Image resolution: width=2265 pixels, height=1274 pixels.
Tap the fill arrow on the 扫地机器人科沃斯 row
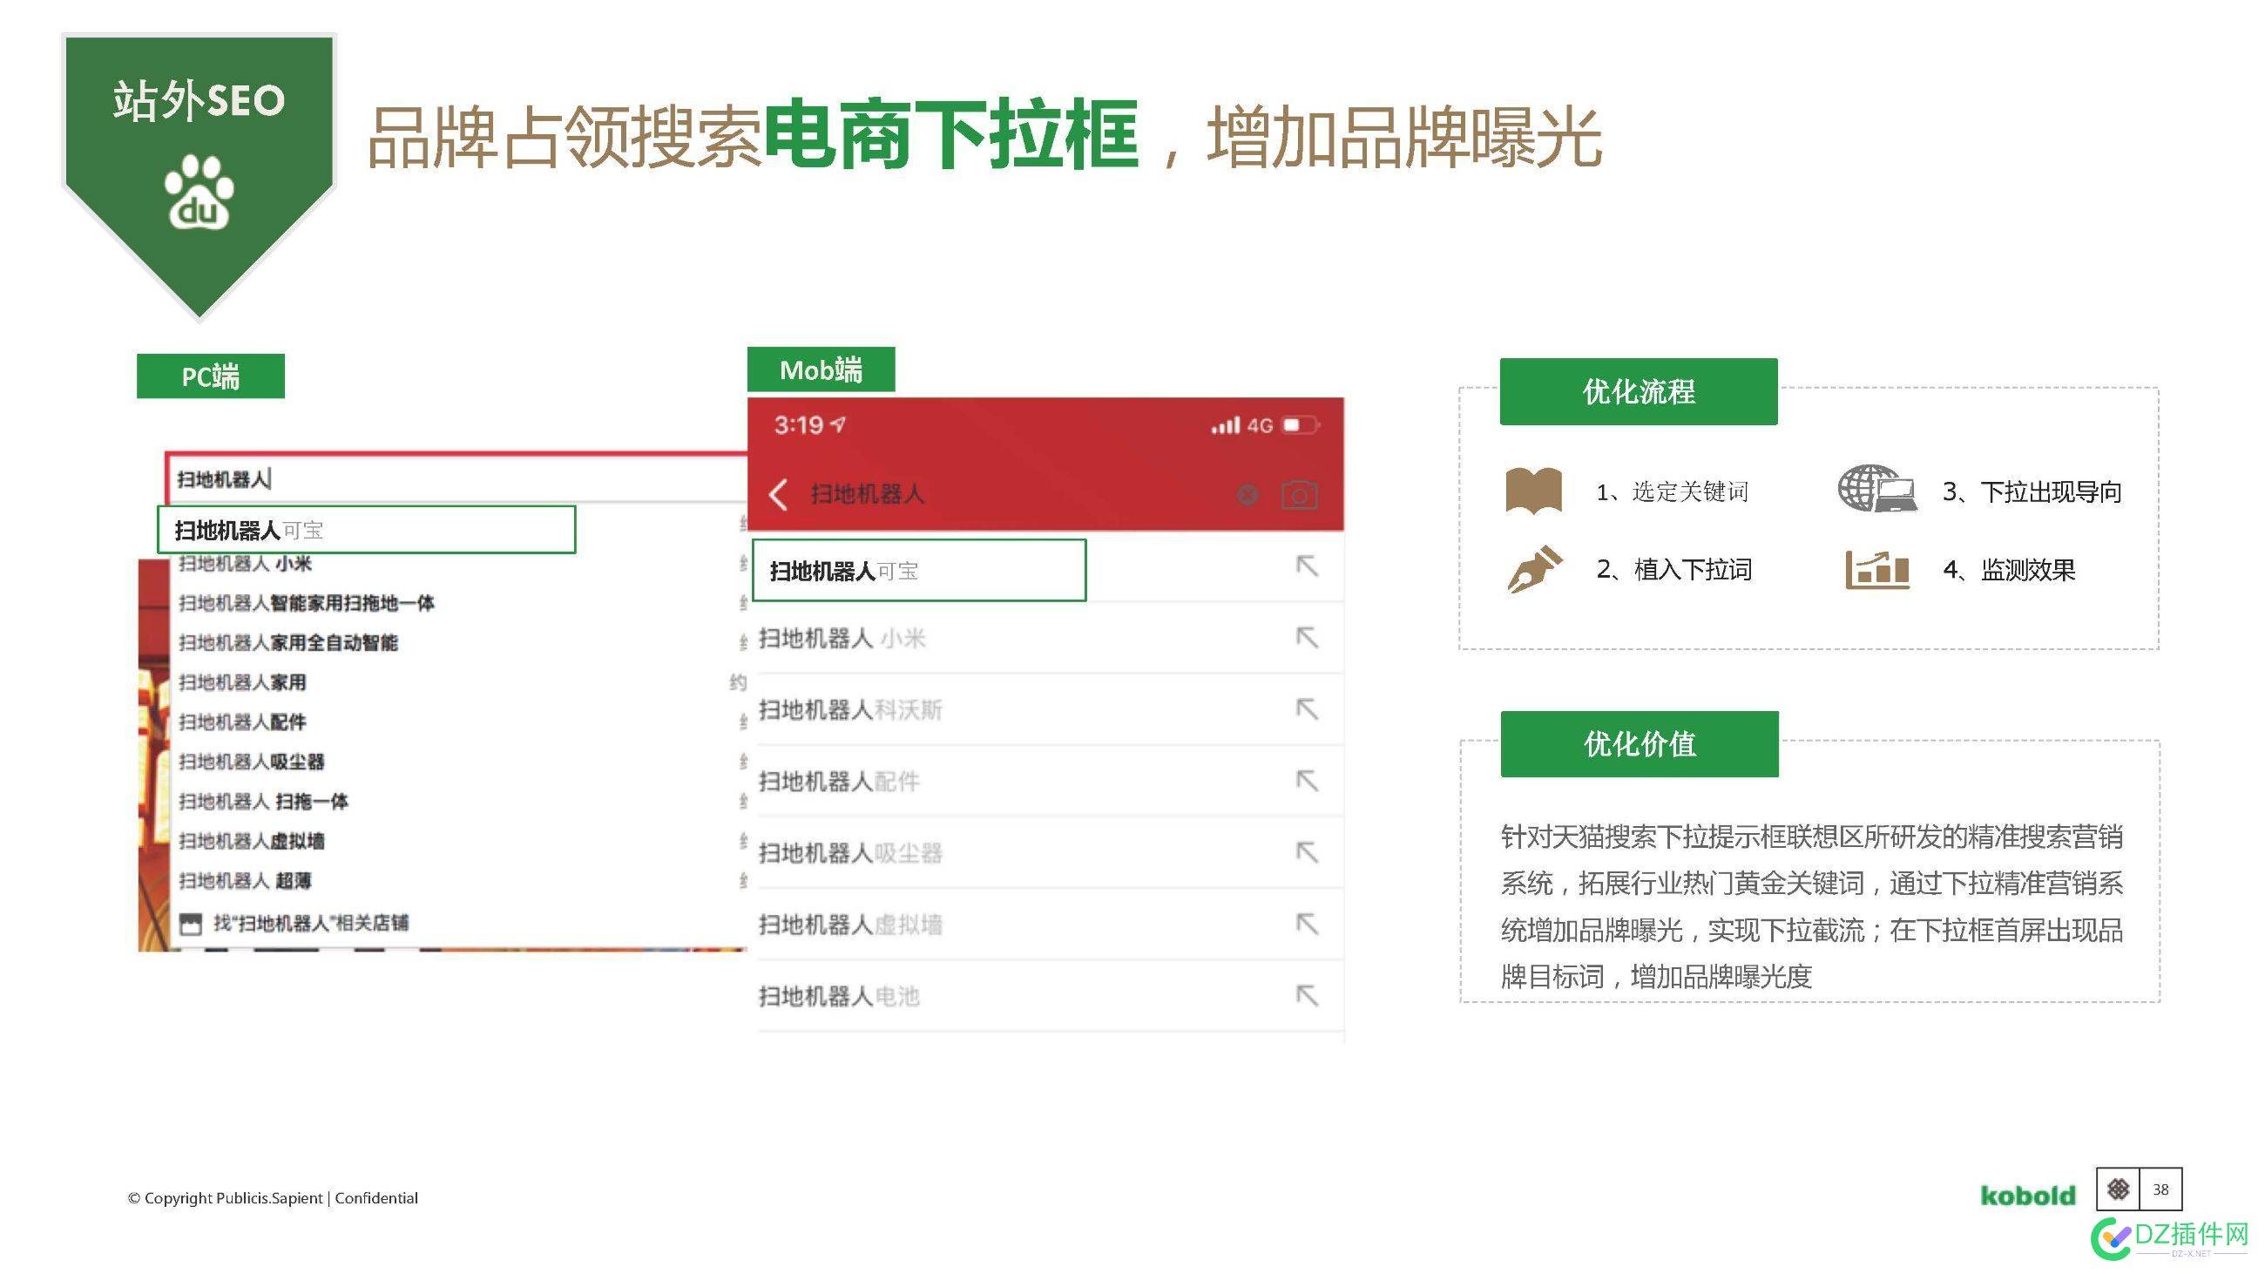1307,708
